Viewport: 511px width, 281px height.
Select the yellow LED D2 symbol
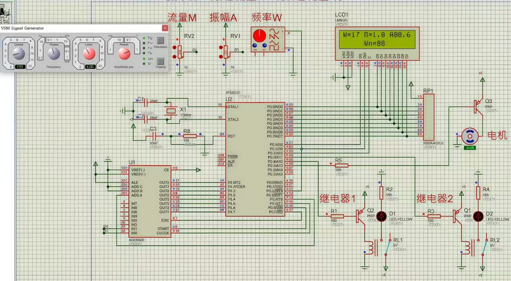tap(478, 216)
